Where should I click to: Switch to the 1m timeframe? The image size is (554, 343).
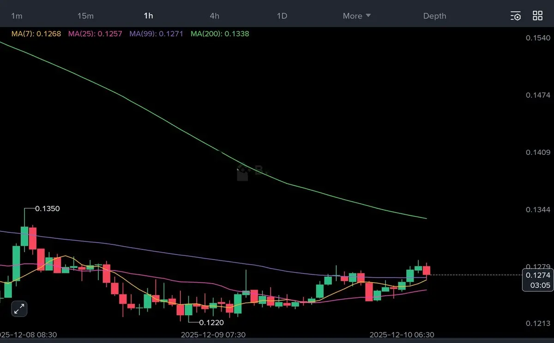pos(17,16)
